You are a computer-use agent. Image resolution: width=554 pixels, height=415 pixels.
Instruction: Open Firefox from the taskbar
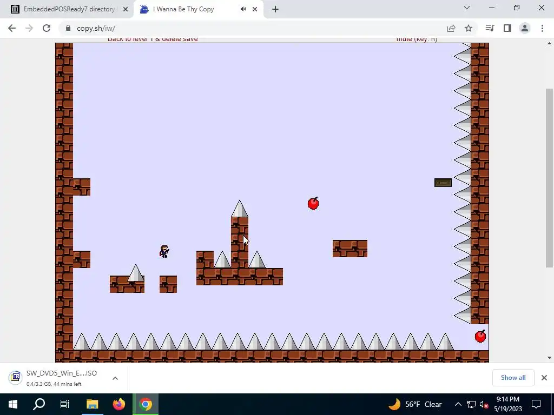[x=118, y=404]
